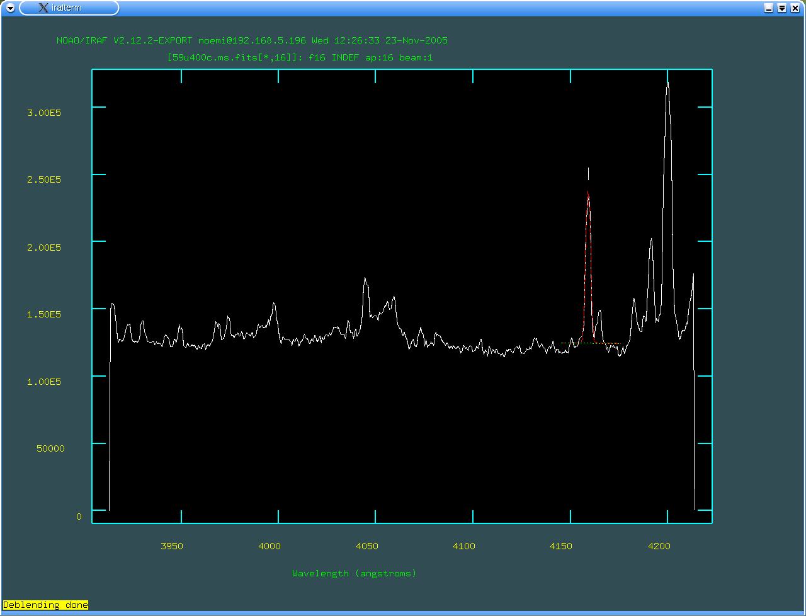Click the 4000 x-axis tick label
This screenshot has width=806, height=616.
pyautogui.click(x=270, y=546)
